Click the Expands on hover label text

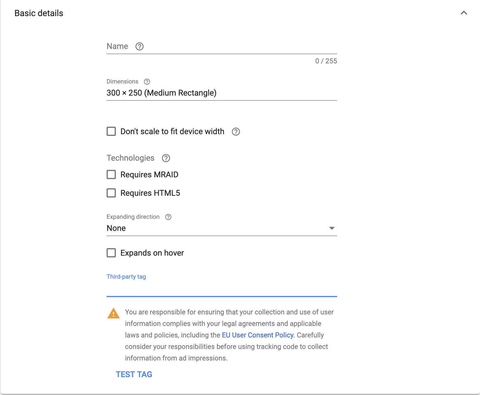(152, 253)
